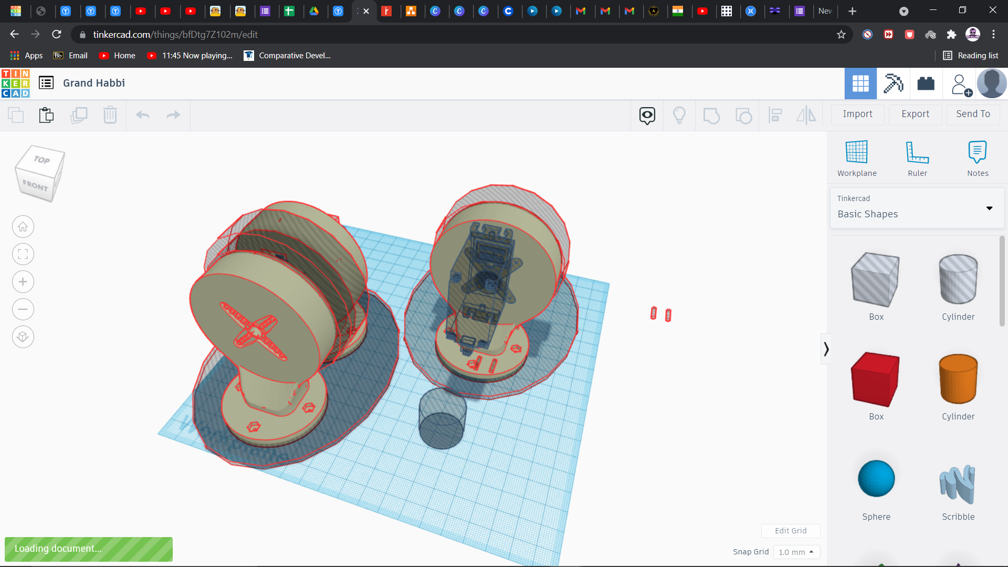Open the Snap Grid 1.0 mm dropdown

coord(796,552)
